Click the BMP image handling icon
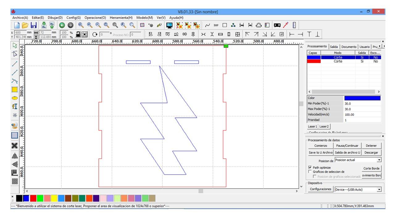Screen dimensions: 395x222 [x=216, y=25]
